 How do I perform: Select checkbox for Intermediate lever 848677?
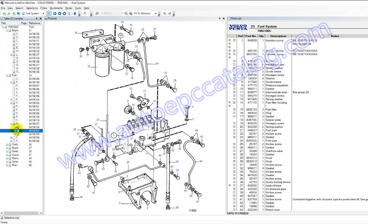coord(234,92)
